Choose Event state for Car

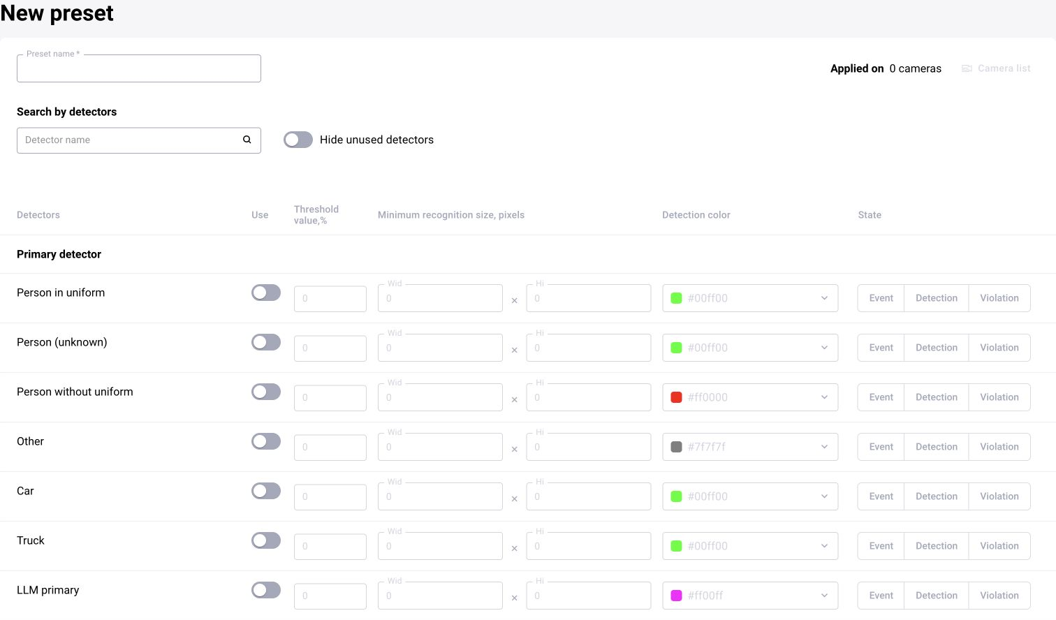coord(881,496)
